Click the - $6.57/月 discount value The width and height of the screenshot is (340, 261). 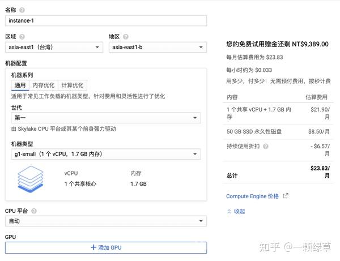[x=320, y=150]
